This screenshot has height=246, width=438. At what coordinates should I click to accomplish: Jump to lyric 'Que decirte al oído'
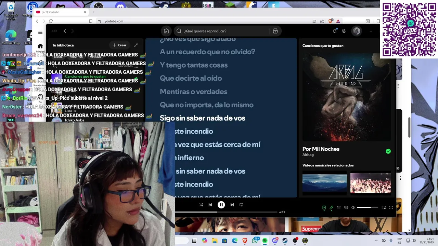tap(191, 78)
